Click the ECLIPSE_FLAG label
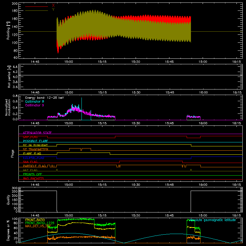246x246 pixels. 34,158
